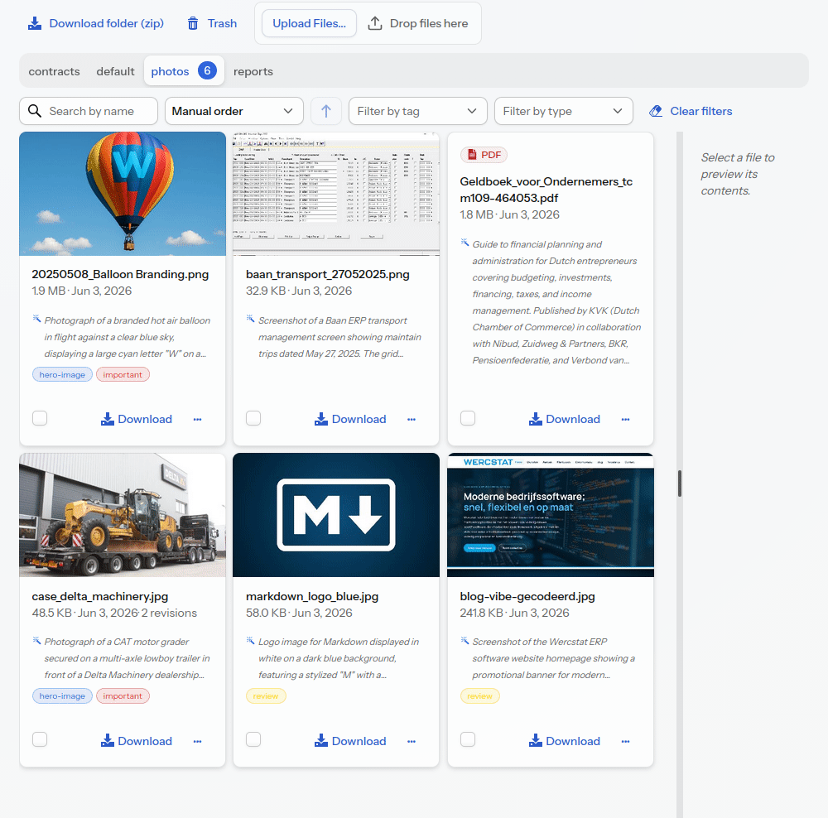
Task: Click filename markdown_logo_blue.jpg
Action: 312,596
